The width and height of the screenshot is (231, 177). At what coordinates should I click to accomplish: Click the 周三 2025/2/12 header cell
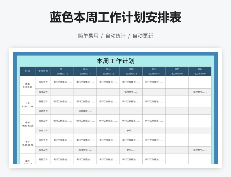(108, 71)
